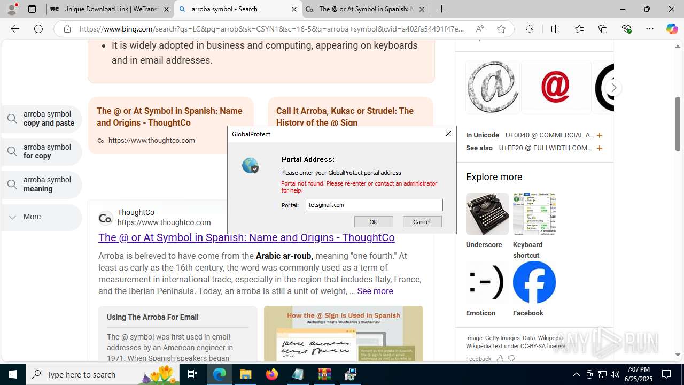The width and height of the screenshot is (684, 385).
Task: Click the browser address bar URL
Action: [x=272, y=29]
